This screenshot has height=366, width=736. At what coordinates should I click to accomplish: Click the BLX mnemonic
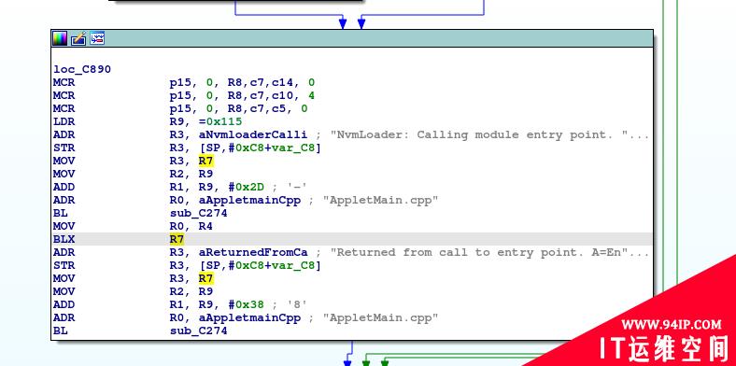tap(64, 239)
